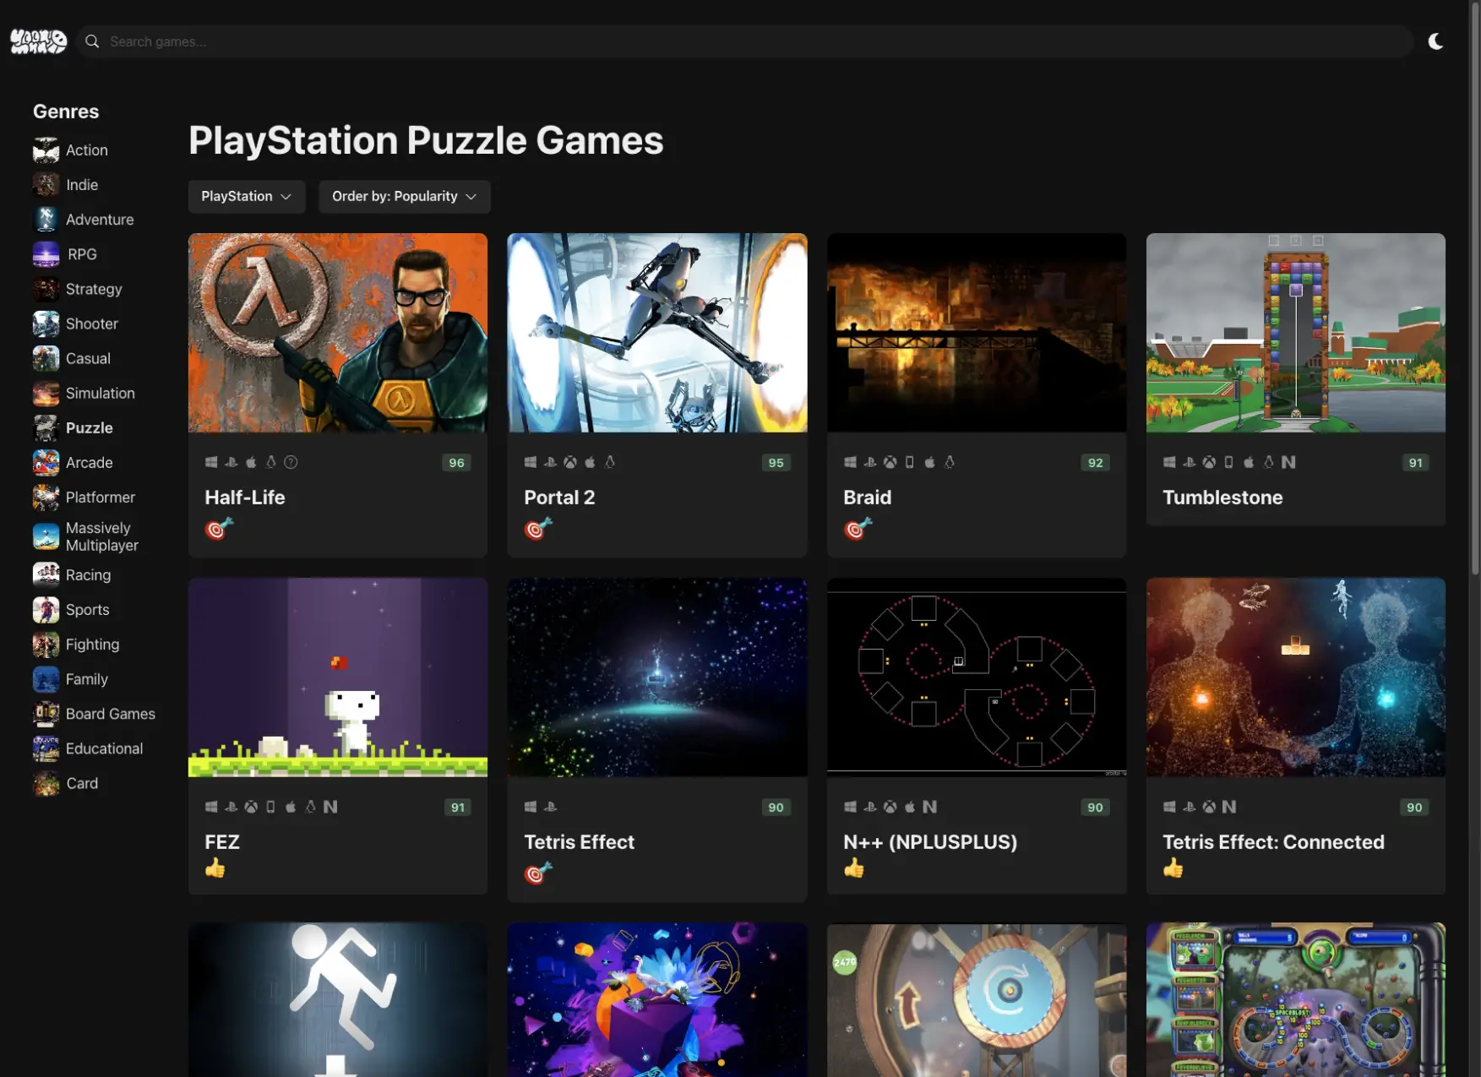Viewport: 1481px width, 1077px height.
Task: Click the magnifying glass search icon
Action: [x=91, y=41]
